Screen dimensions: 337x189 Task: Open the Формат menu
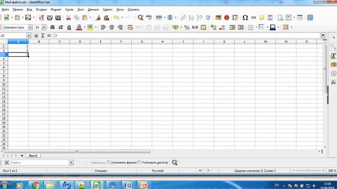56,9
